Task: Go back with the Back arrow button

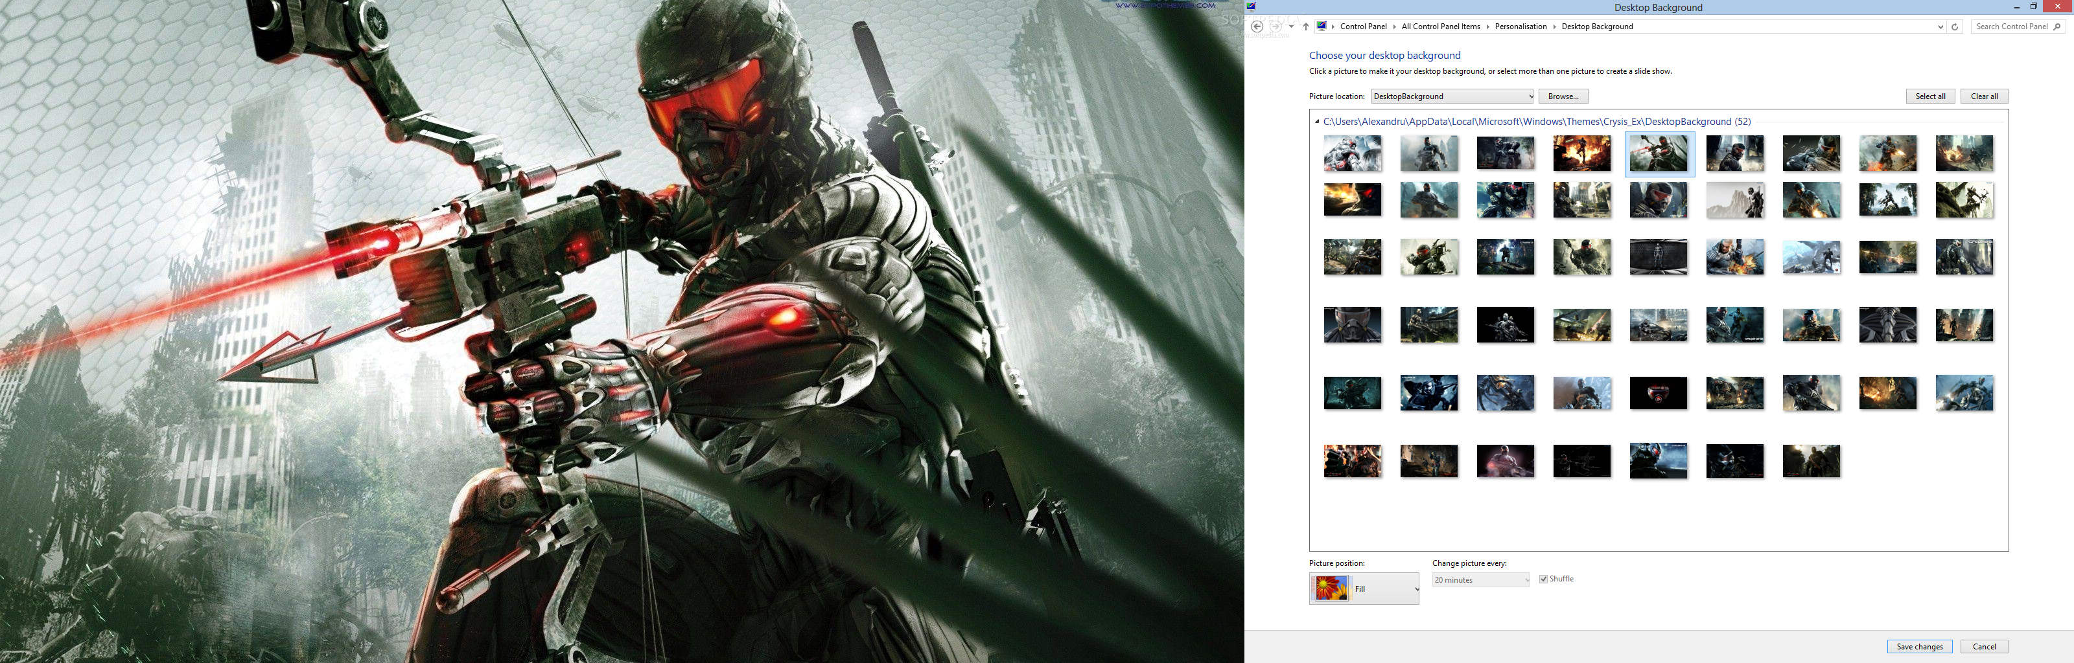Action: [1257, 27]
